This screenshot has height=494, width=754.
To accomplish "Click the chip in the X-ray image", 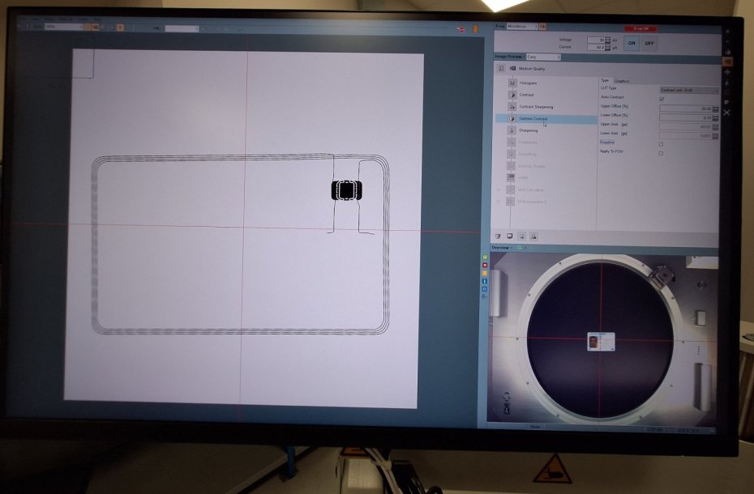I will [x=346, y=190].
